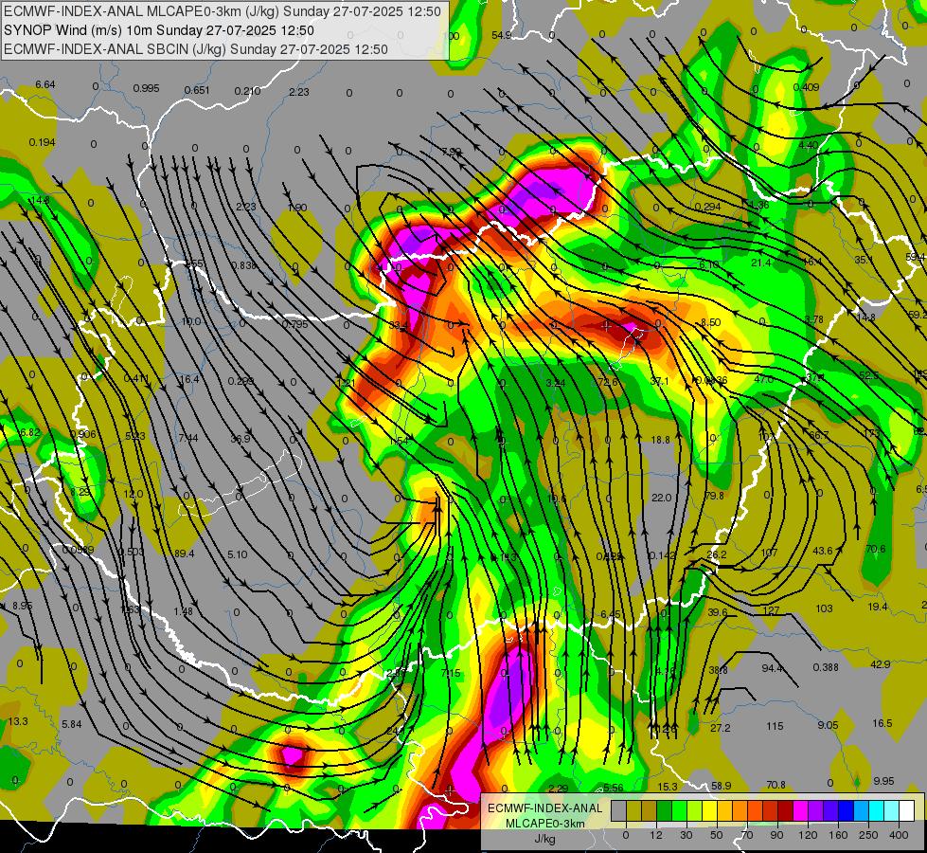Click legend tick label 400
Image resolution: width=927 pixels, height=853 pixels.
coord(899,835)
